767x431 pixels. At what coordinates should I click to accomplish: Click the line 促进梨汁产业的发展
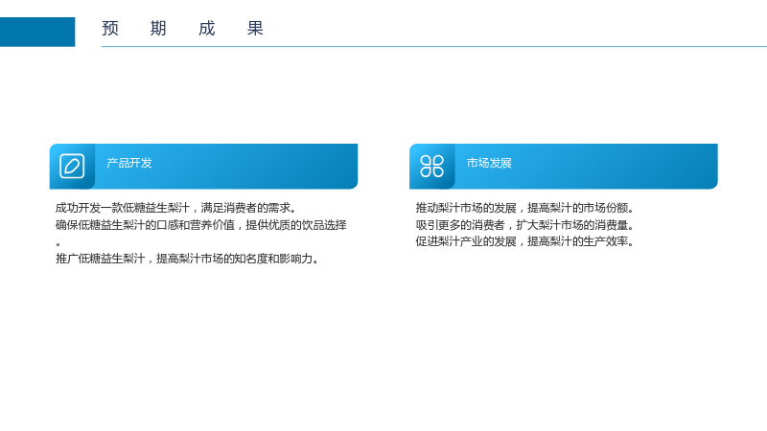click(524, 241)
